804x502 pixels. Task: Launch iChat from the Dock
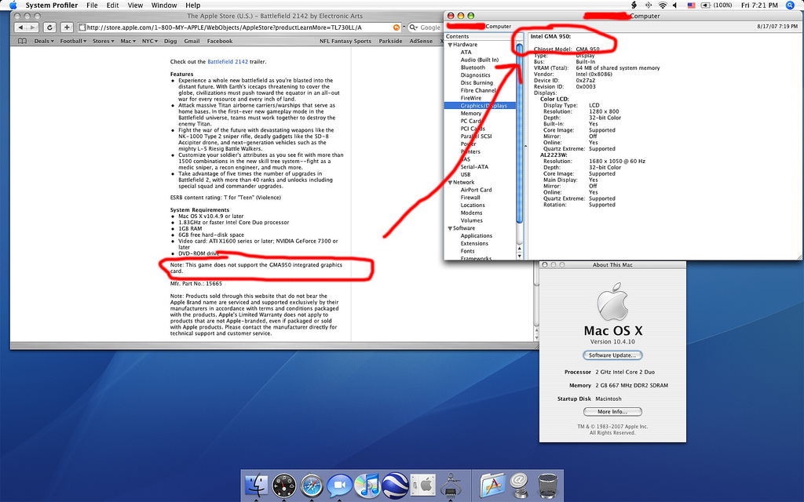tap(339, 485)
